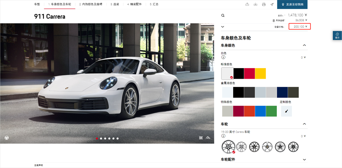Switch to the 内饰颜色及座椅 tab
The image size is (342, 168).
click(91, 4)
